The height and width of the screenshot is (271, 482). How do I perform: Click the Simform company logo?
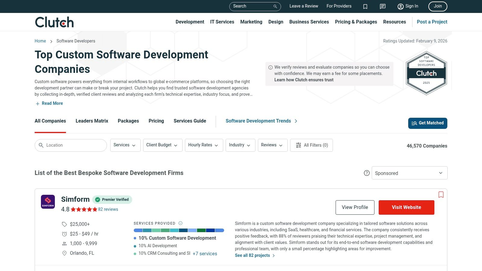tap(48, 202)
